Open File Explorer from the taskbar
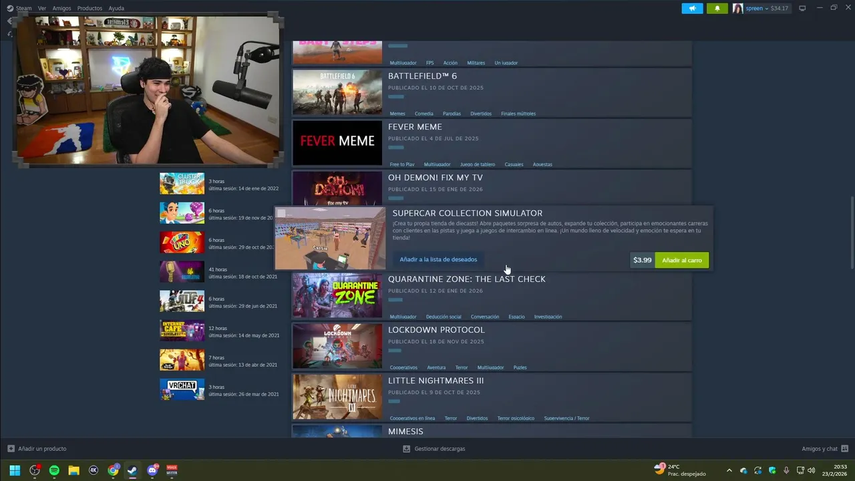The height and width of the screenshot is (481, 855). click(73, 470)
